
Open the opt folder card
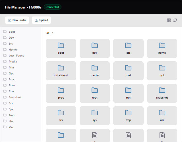pyautogui.click(x=162, y=71)
